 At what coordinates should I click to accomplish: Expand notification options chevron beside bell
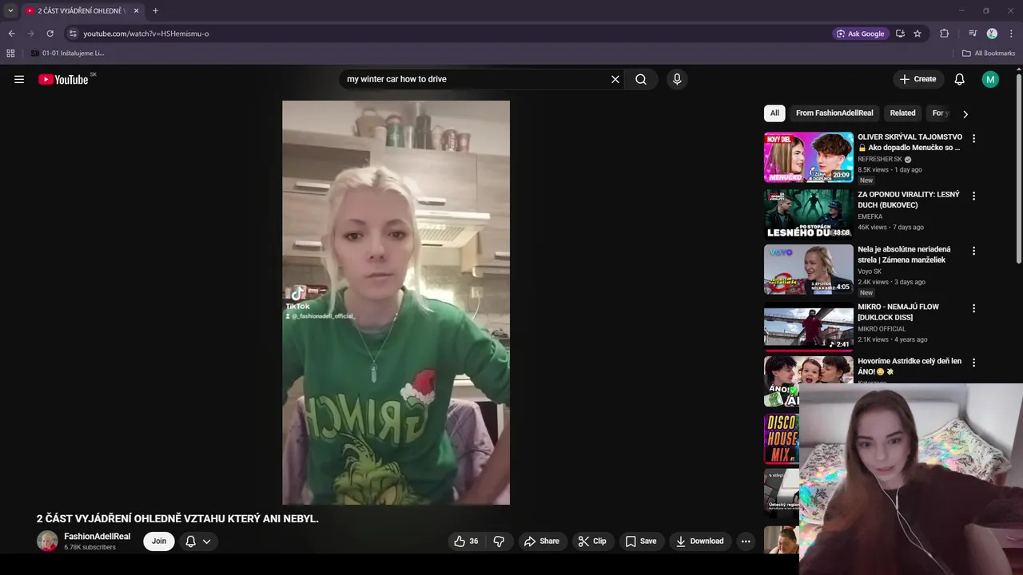206,541
